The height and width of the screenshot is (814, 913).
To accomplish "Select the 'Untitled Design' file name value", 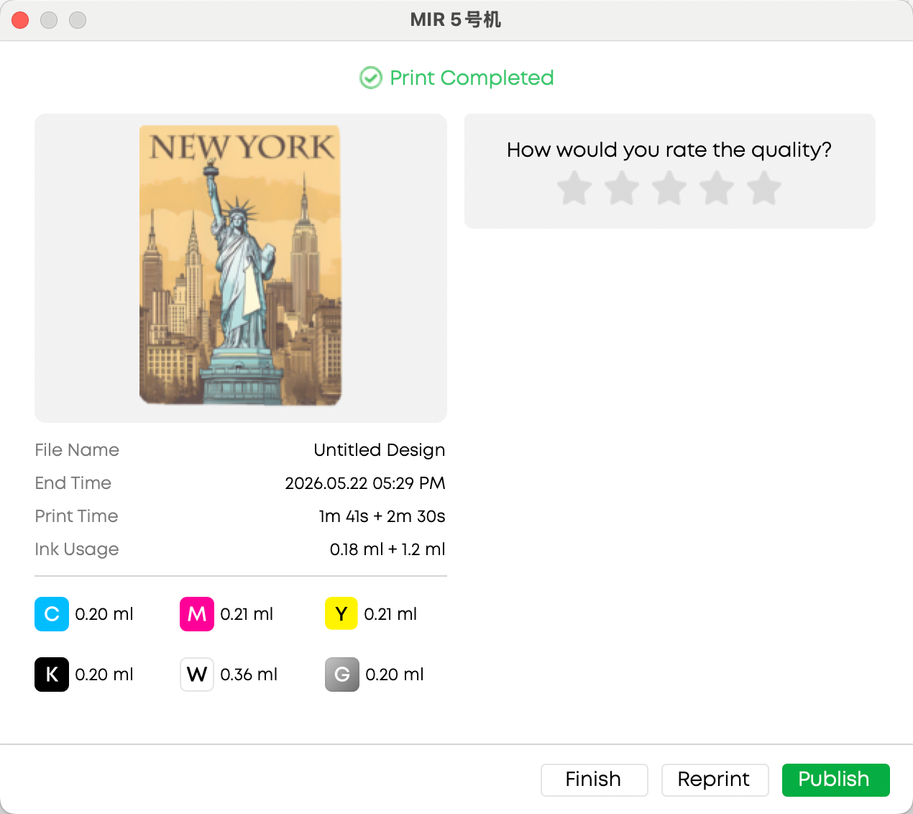I will click(x=380, y=450).
